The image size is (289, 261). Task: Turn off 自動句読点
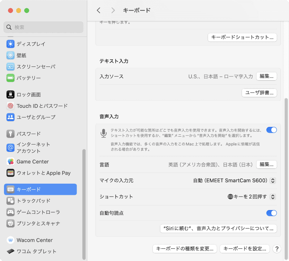click(x=271, y=213)
